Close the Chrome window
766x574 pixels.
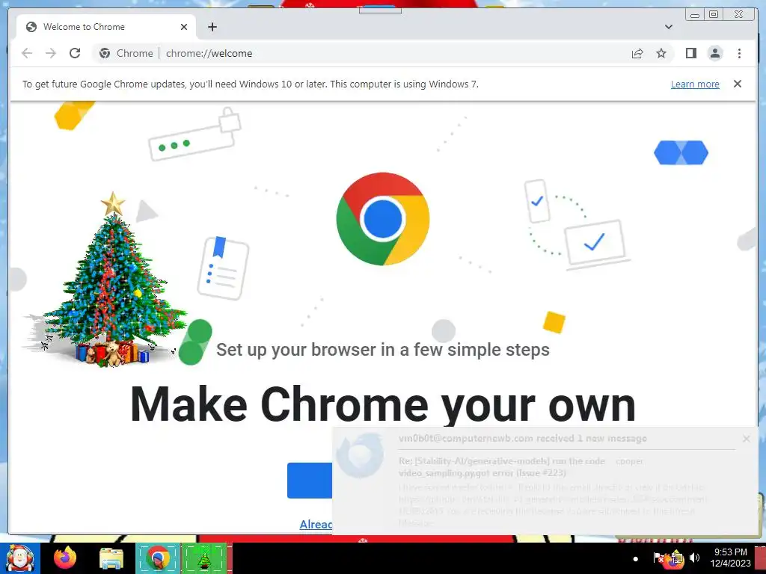click(739, 15)
